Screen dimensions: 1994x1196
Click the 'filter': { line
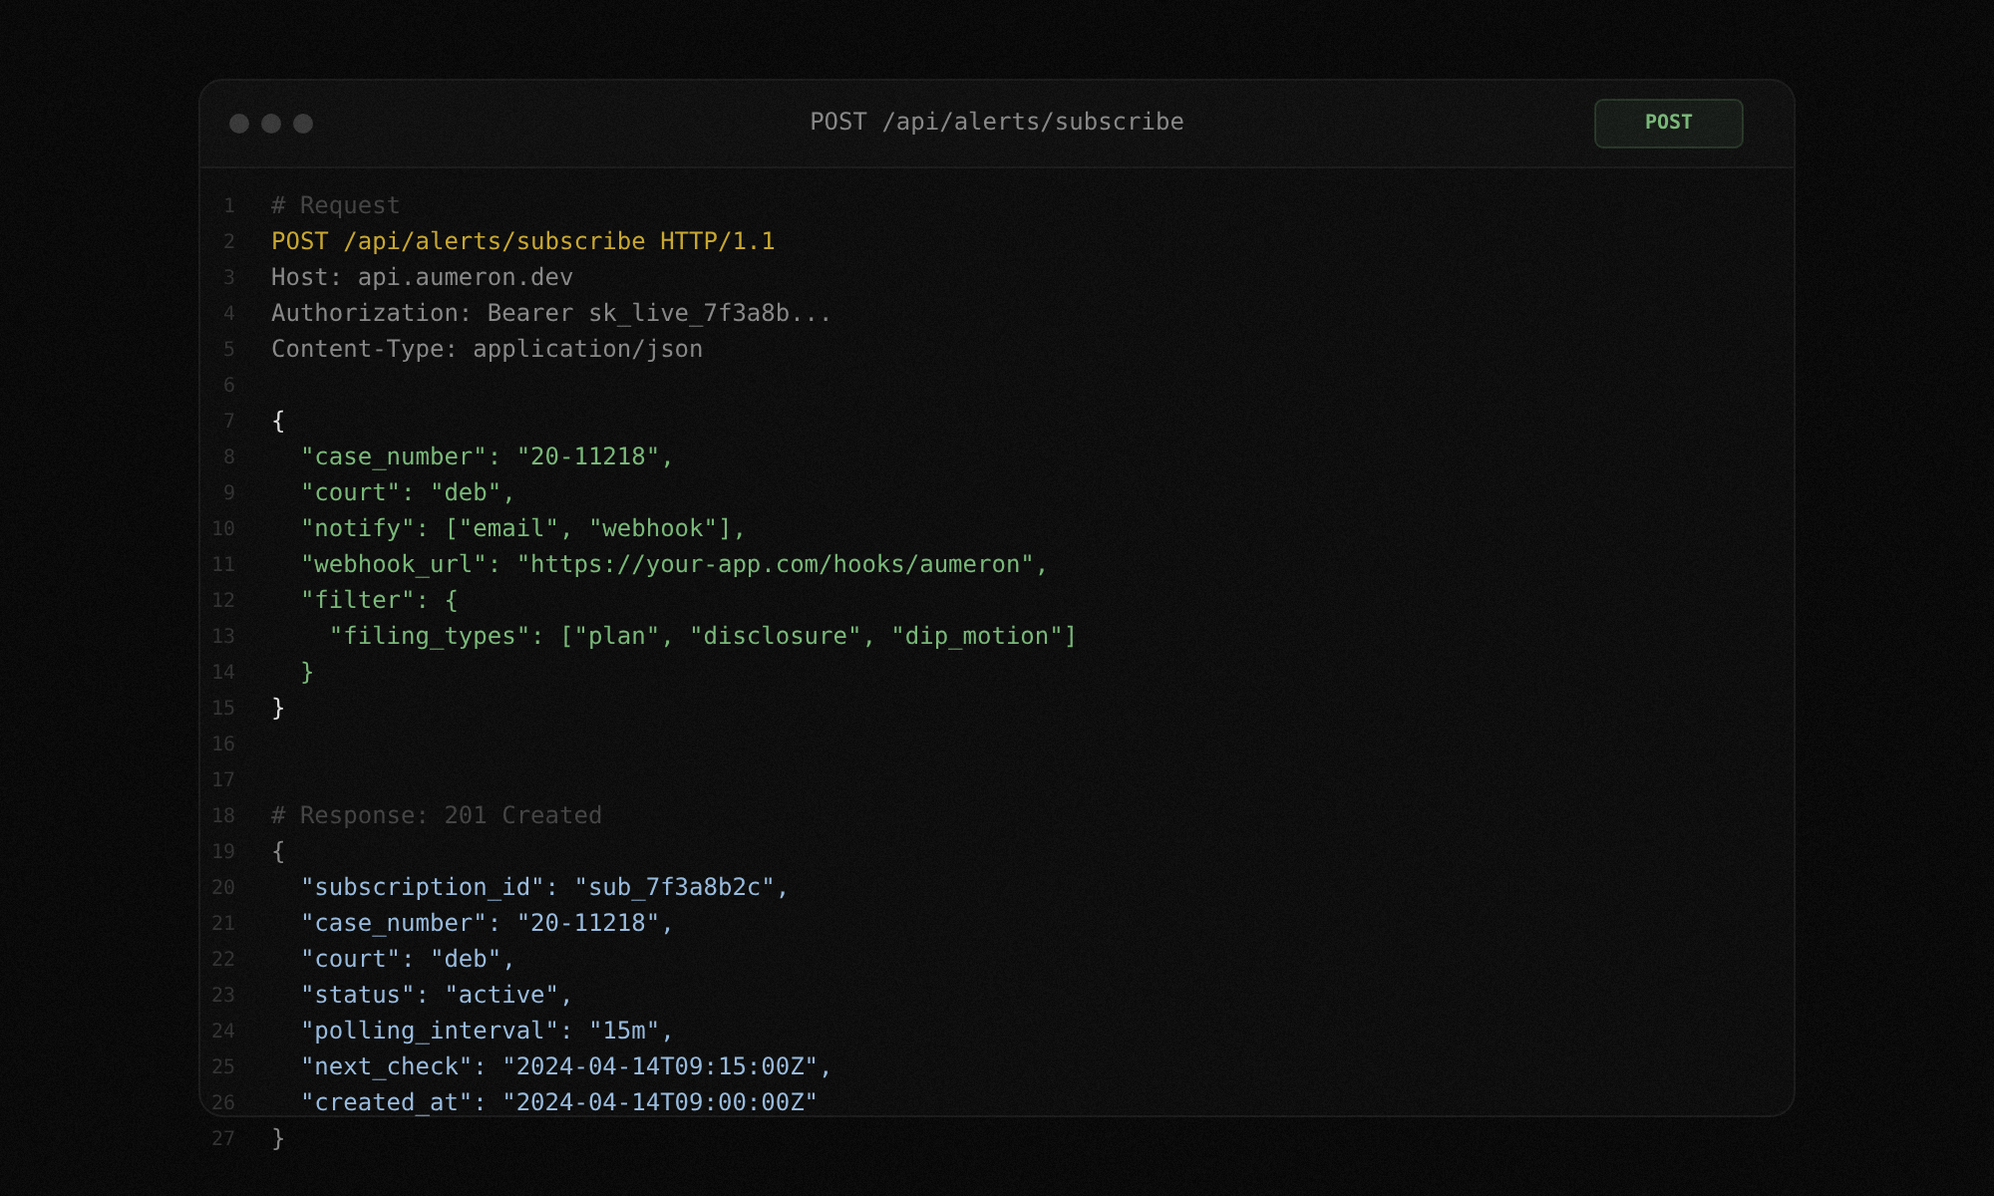[x=379, y=600]
